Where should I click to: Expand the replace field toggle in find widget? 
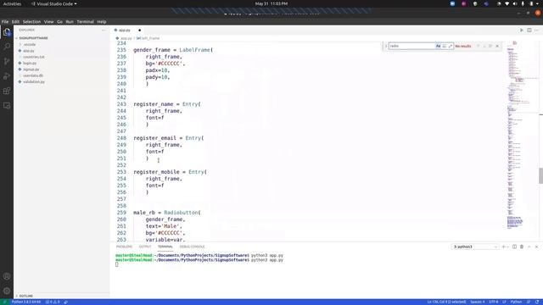[385, 46]
